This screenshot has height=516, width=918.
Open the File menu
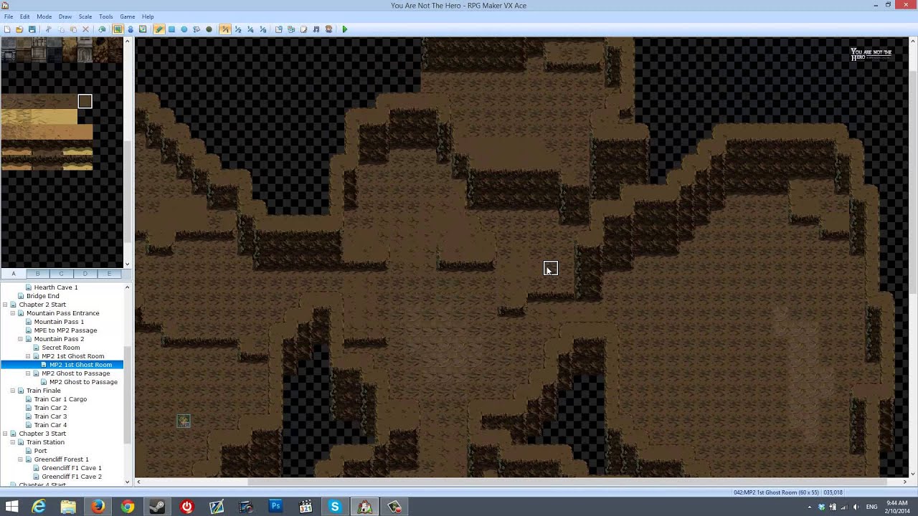click(x=9, y=16)
